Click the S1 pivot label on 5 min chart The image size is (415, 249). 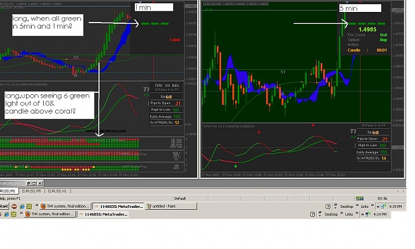(x=283, y=72)
